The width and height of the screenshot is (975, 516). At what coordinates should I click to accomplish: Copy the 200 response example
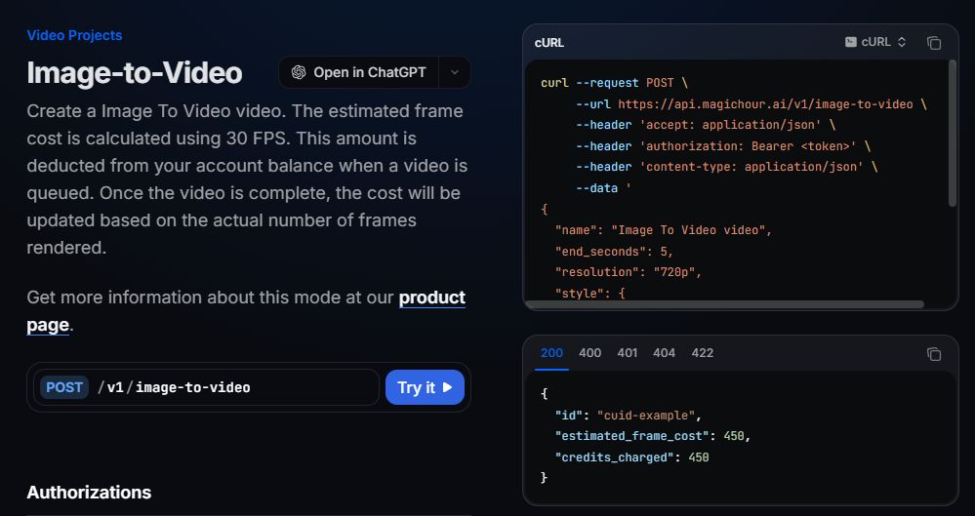pyautogui.click(x=934, y=353)
